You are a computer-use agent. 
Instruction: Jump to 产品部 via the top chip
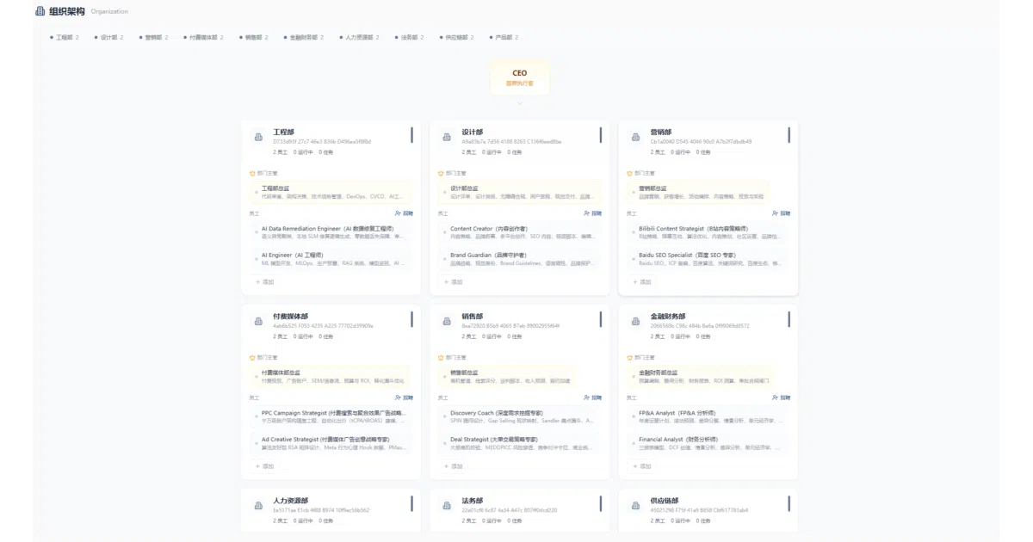click(504, 38)
